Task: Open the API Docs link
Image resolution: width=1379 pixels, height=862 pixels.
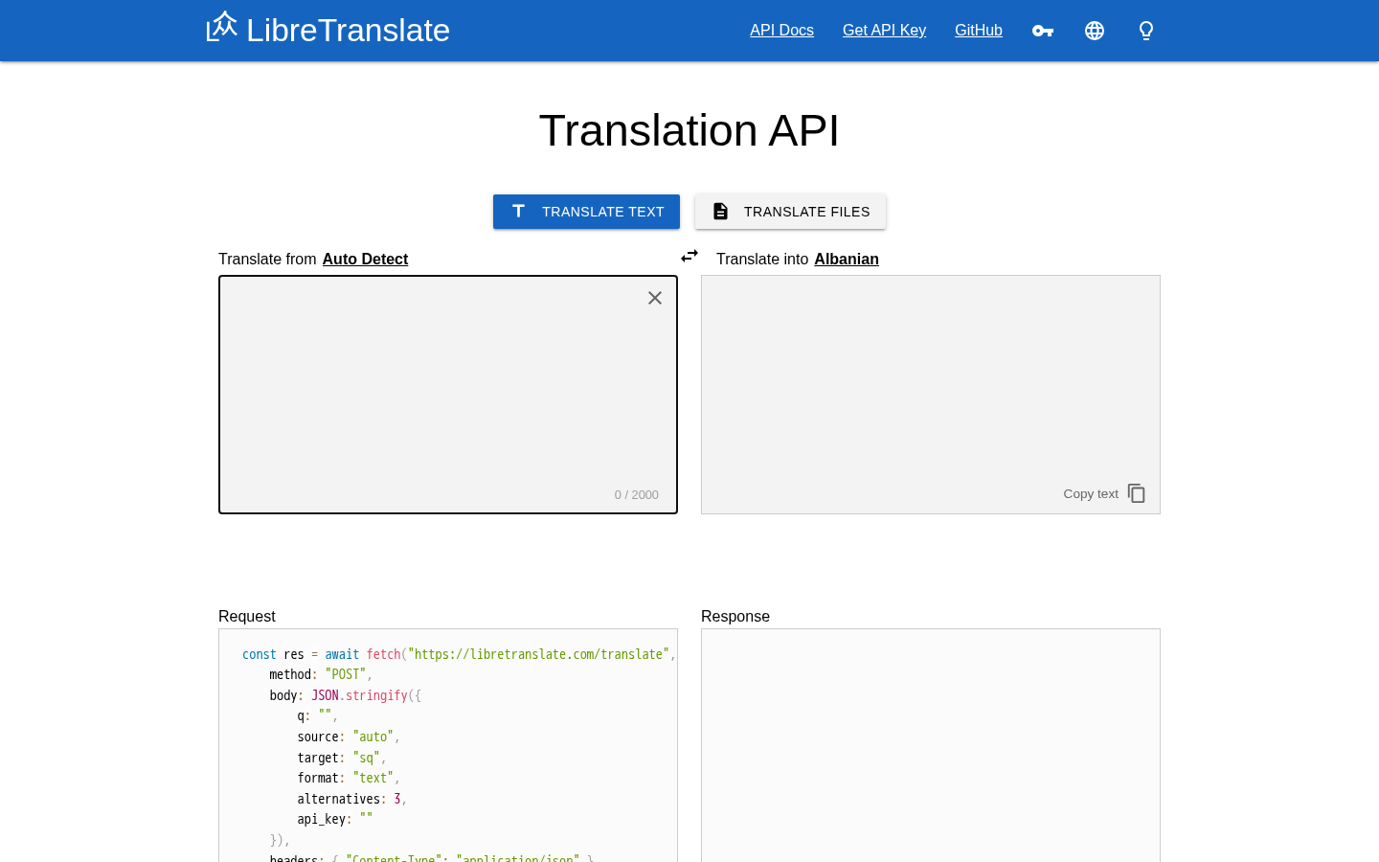Action: point(781,31)
